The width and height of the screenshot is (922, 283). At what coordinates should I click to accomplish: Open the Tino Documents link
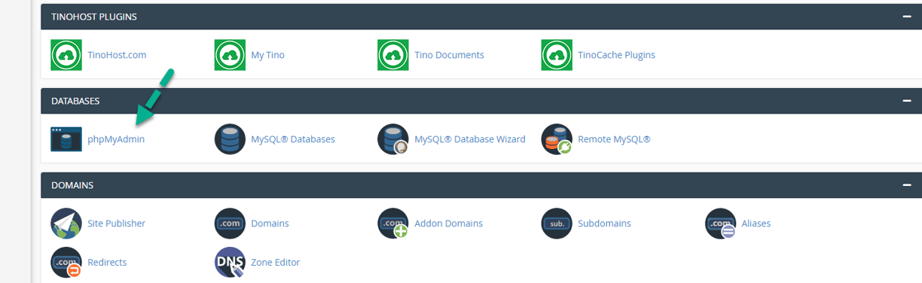pyautogui.click(x=449, y=55)
